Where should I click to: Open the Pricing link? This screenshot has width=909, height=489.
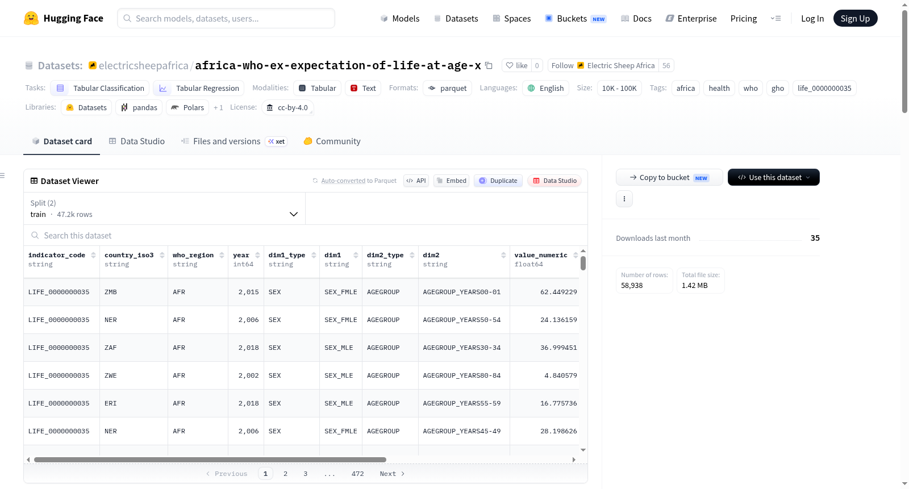(x=744, y=18)
